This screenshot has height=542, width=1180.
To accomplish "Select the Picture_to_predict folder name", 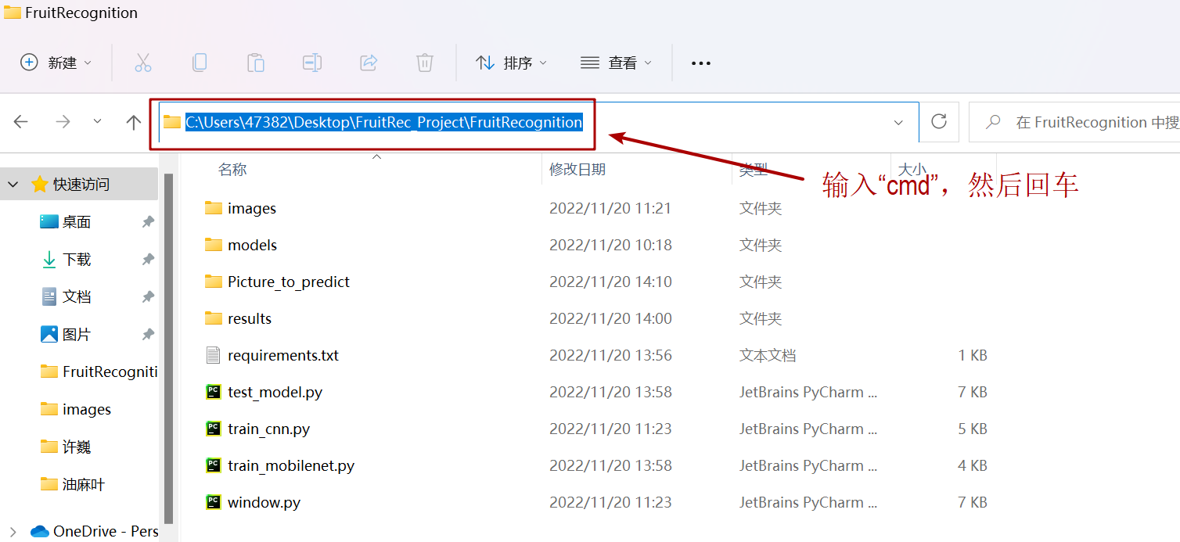I will (289, 282).
